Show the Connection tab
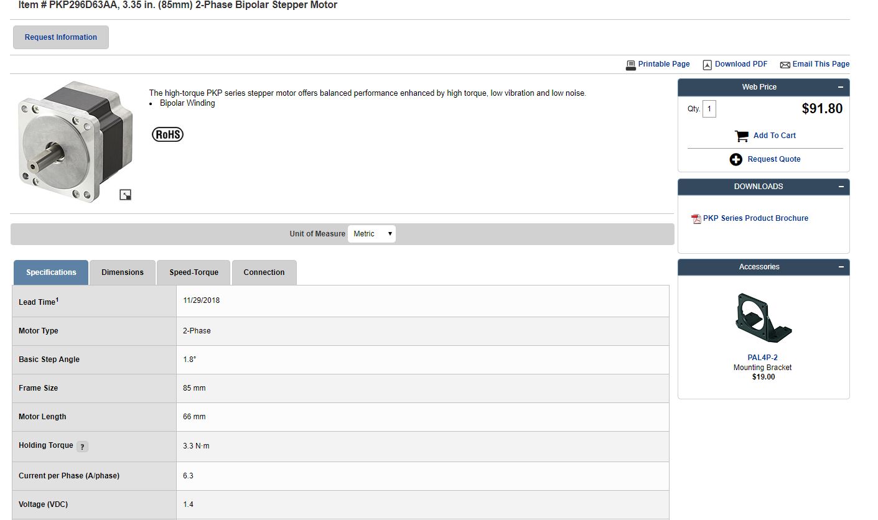The image size is (878, 520). point(264,272)
